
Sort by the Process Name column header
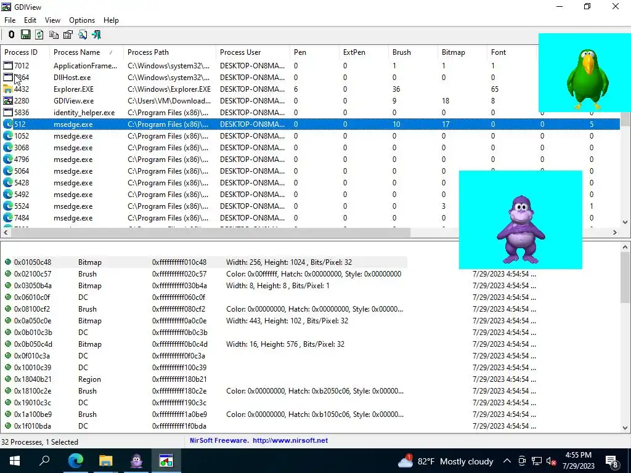pyautogui.click(x=86, y=52)
